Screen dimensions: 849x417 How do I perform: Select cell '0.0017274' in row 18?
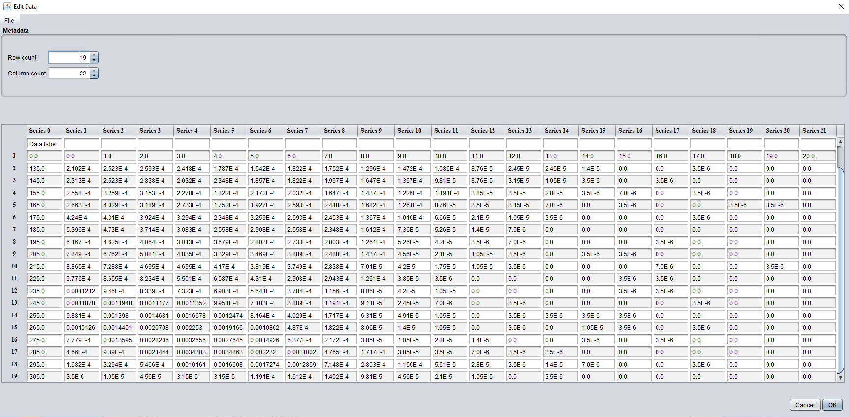tap(266, 365)
